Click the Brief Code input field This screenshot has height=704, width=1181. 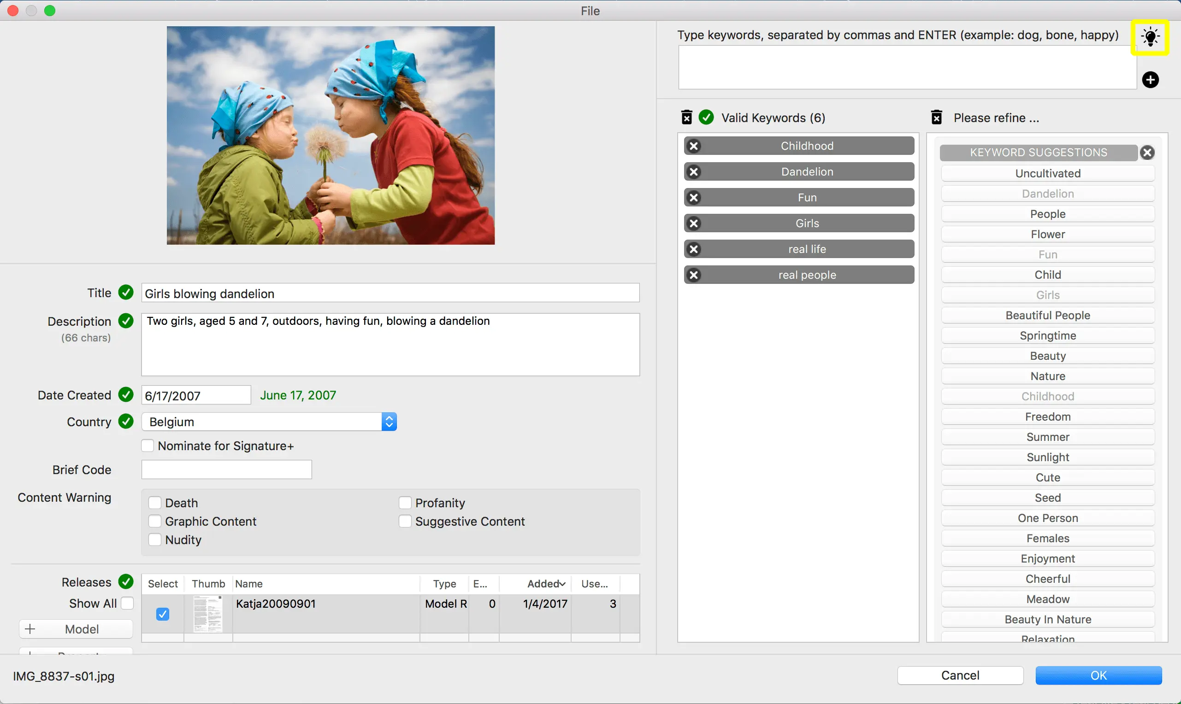point(226,469)
